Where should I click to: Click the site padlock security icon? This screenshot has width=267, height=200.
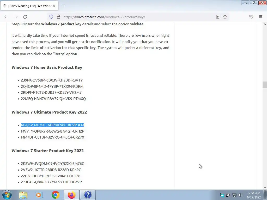[x=59, y=17]
